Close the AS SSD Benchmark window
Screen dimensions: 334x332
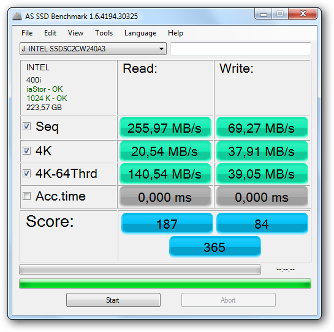tap(303, 14)
